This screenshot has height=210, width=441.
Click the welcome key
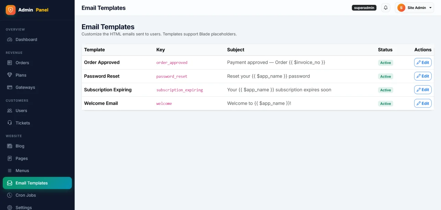pos(164,103)
